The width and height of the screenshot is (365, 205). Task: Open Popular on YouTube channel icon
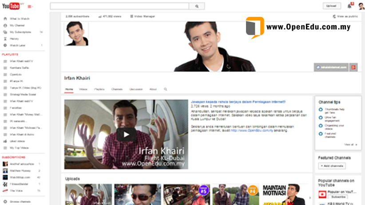pyautogui.click(x=322, y=194)
